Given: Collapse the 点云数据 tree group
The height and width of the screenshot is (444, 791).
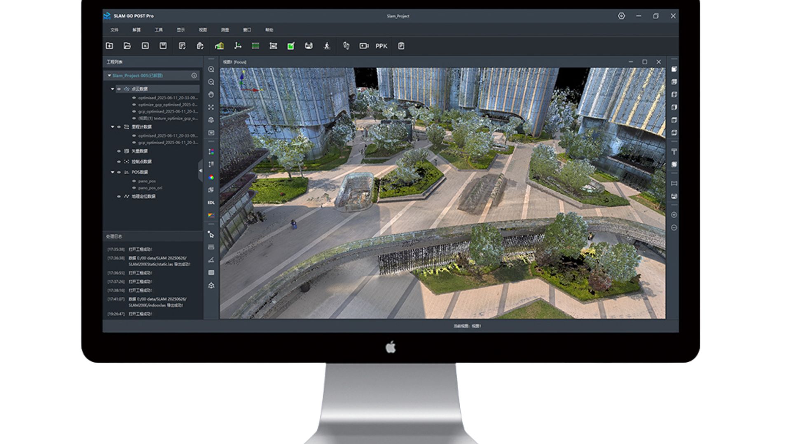Looking at the screenshot, I should point(112,89).
